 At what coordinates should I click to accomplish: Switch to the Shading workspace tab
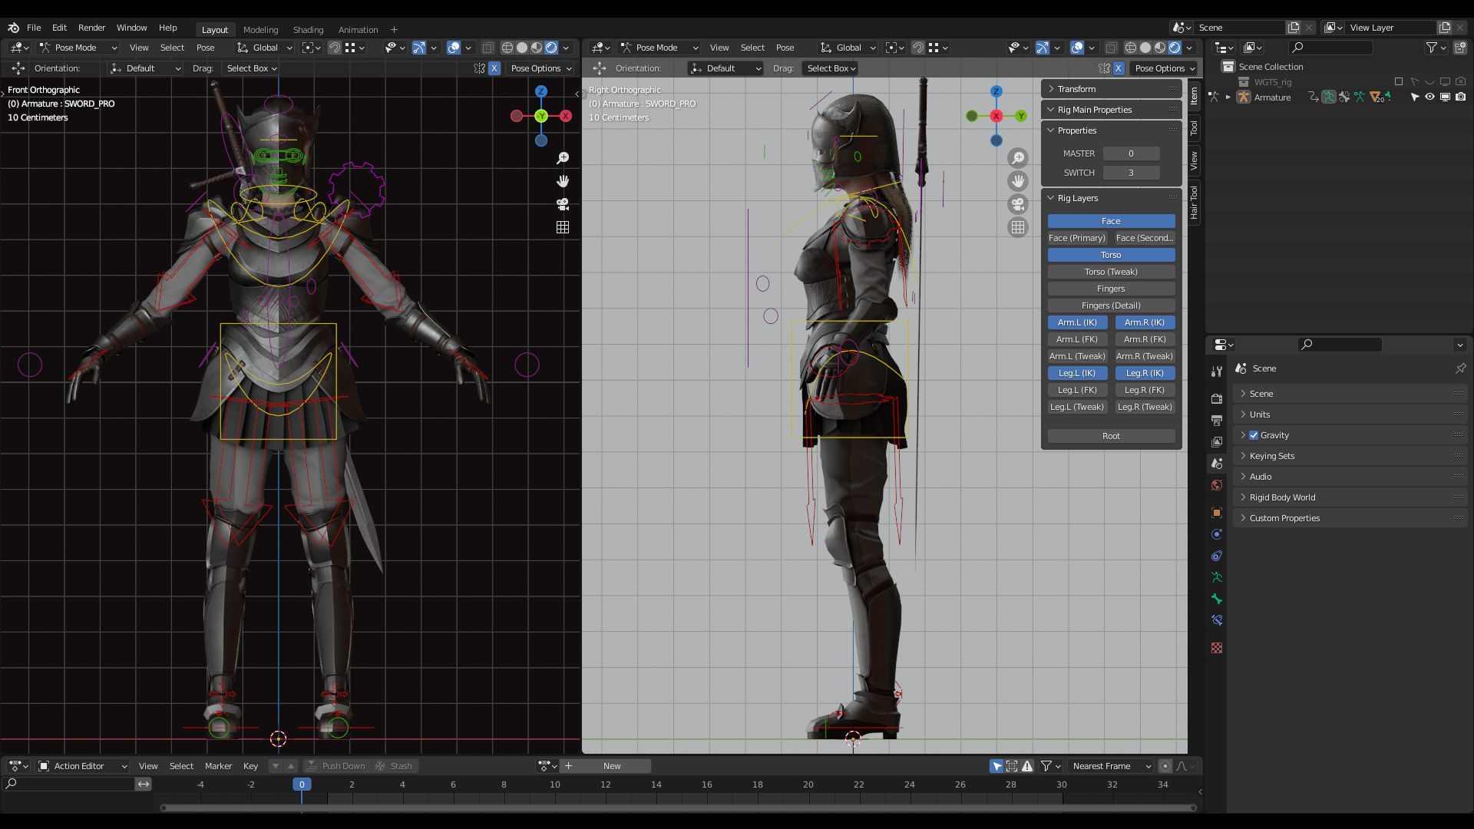pyautogui.click(x=308, y=30)
